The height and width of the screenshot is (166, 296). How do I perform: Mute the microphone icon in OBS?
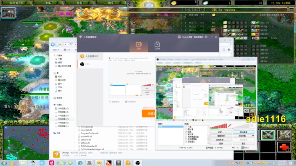coord(230,125)
